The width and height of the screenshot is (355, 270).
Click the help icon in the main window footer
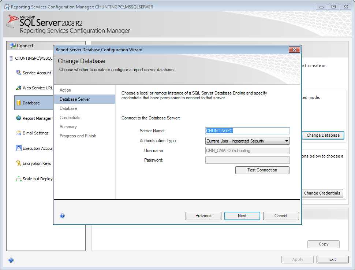point(11,260)
